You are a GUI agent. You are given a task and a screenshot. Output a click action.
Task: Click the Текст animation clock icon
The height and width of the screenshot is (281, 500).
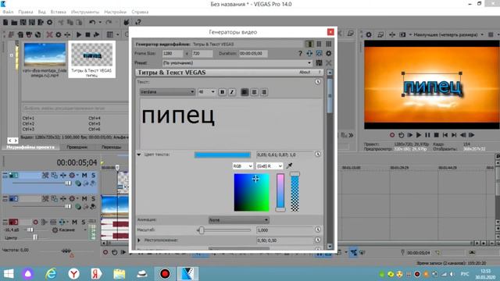[x=318, y=82]
